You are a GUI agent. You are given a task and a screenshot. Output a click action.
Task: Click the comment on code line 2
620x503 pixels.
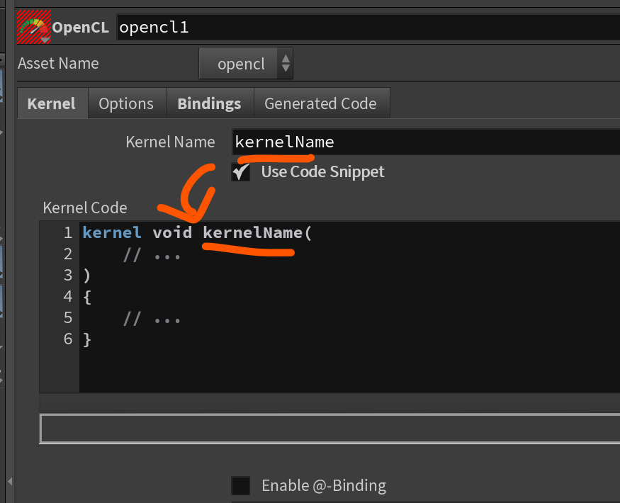point(152,254)
